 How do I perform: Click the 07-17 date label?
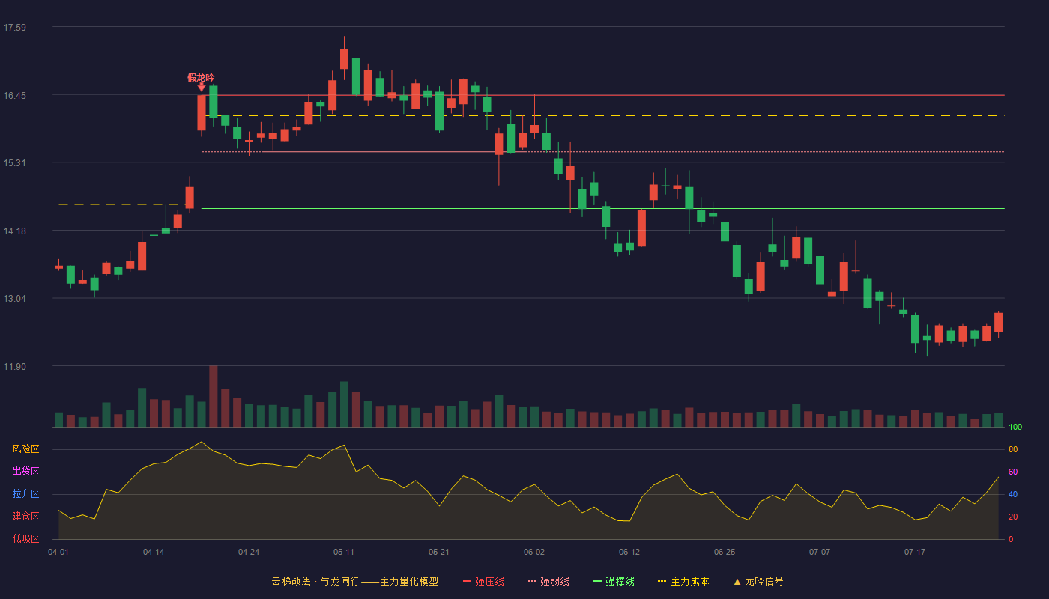[915, 552]
